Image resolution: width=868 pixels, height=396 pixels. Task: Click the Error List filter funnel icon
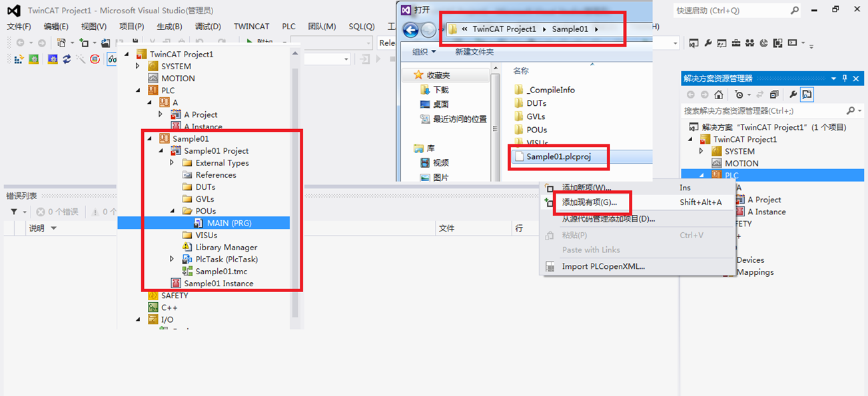tap(14, 212)
